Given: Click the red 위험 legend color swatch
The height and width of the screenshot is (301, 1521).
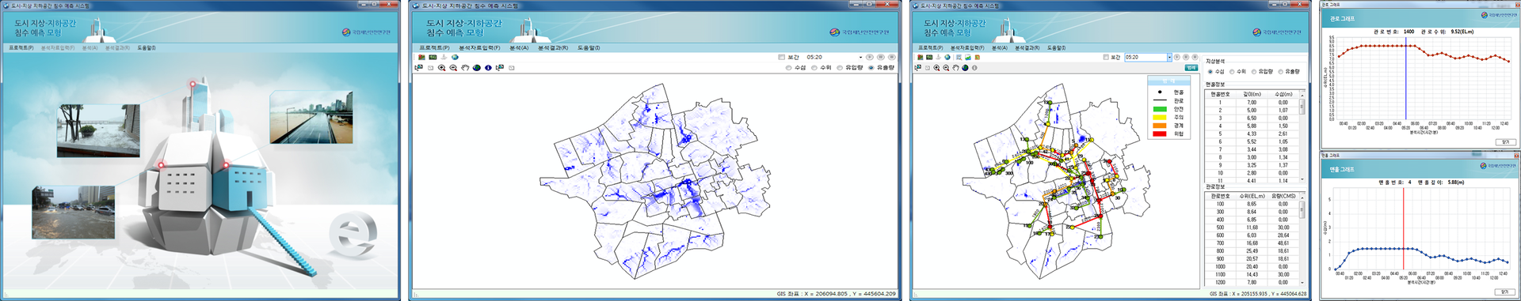Looking at the screenshot, I should [x=1160, y=134].
